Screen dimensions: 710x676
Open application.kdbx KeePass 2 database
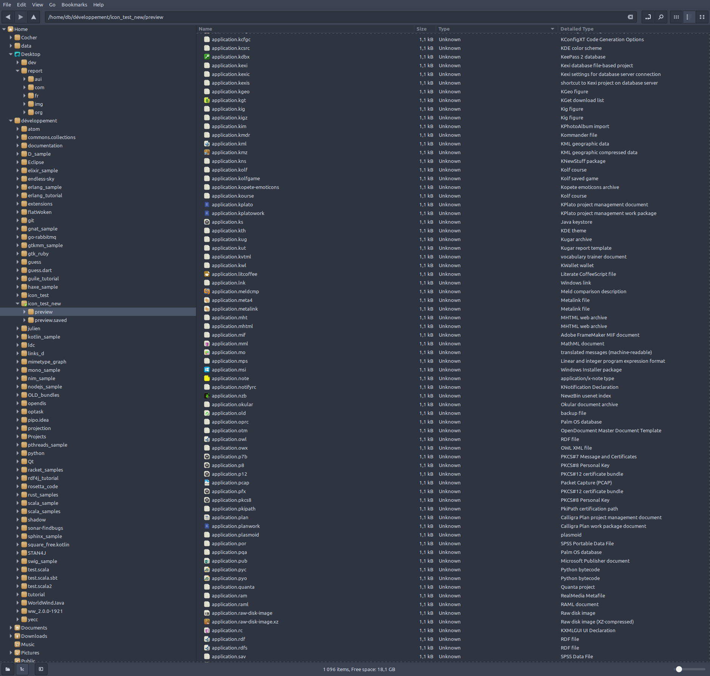(230, 57)
